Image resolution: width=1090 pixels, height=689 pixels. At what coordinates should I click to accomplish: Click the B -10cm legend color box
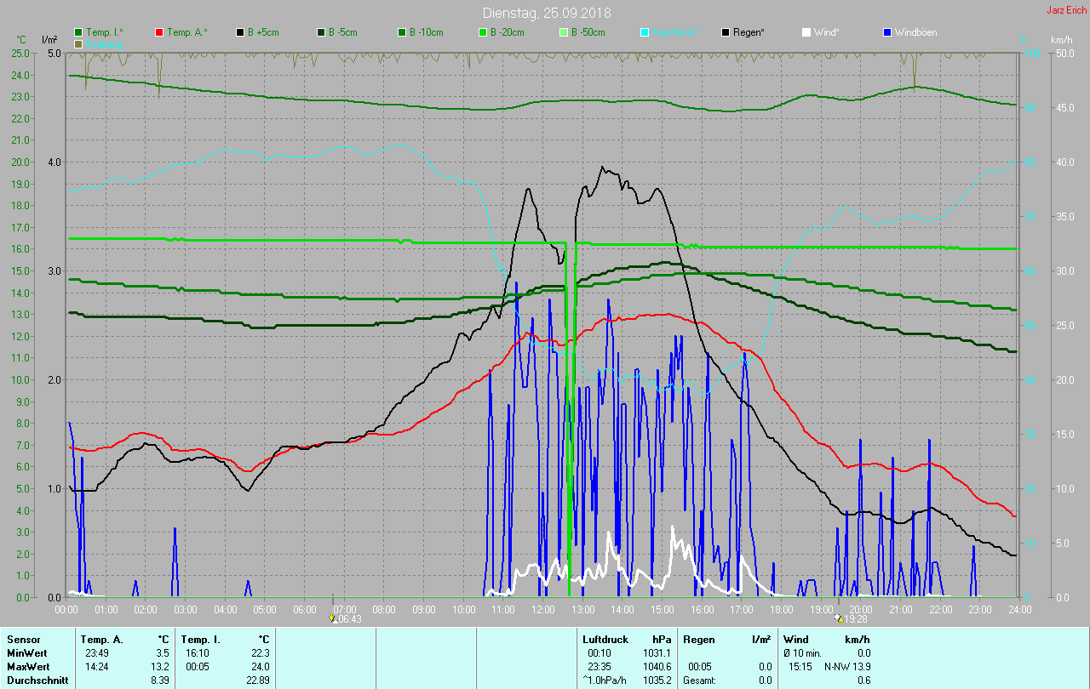click(402, 32)
